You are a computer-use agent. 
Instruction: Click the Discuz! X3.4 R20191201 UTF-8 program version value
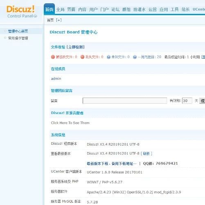(x=113, y=144)
